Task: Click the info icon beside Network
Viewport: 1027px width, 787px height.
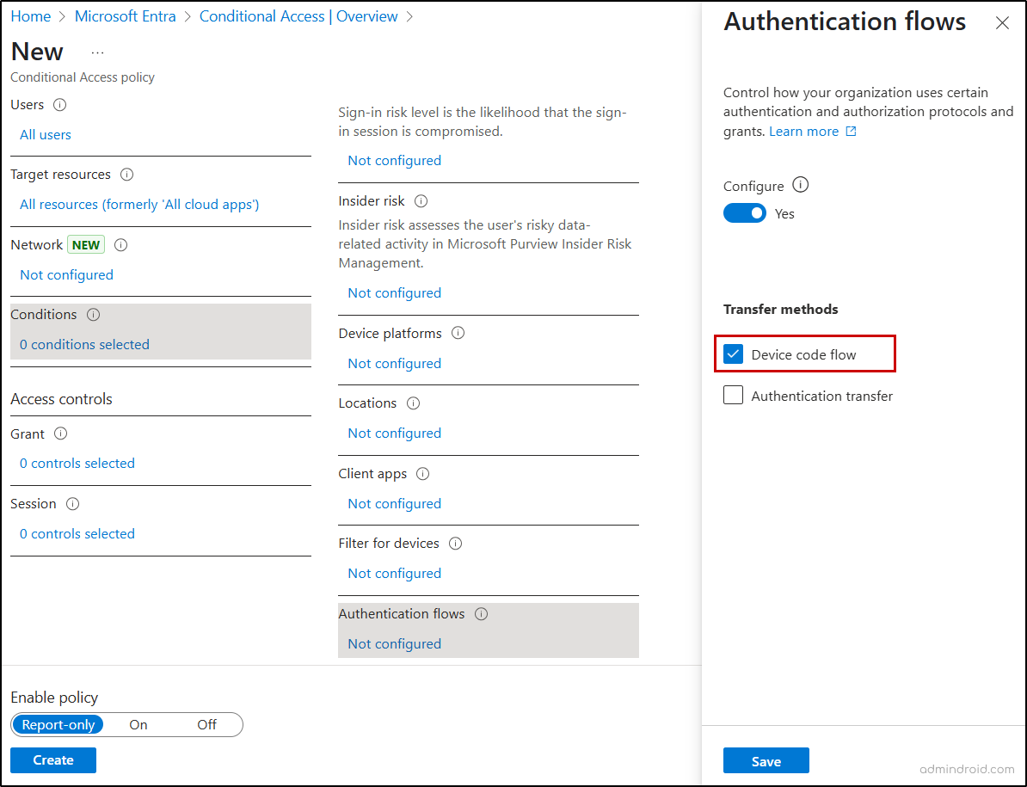Action: [120, 244]
